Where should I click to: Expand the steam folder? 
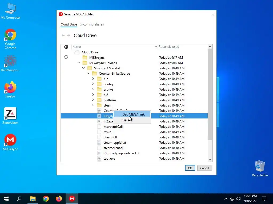click(x=93, y=105)
